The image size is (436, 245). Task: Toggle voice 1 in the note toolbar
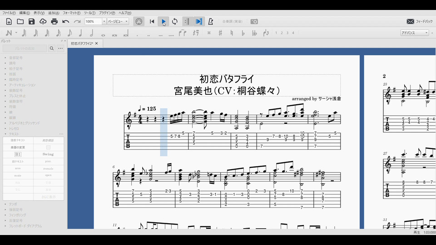click(x=276, y=33)
